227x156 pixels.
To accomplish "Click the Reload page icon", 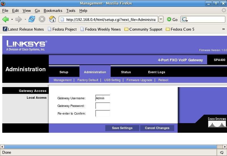I will click(x=32, y=19).
